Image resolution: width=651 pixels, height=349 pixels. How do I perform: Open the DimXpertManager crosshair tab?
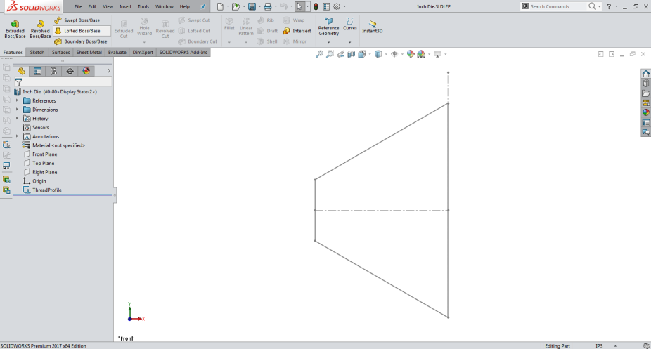coord(70,71)
